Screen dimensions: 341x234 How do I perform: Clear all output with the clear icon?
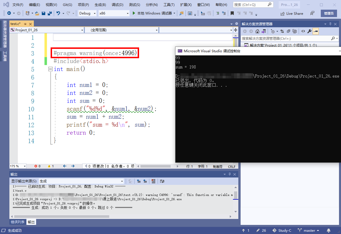point(154,181)
